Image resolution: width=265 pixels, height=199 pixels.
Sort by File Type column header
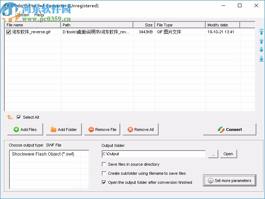(x=180, y=25)
